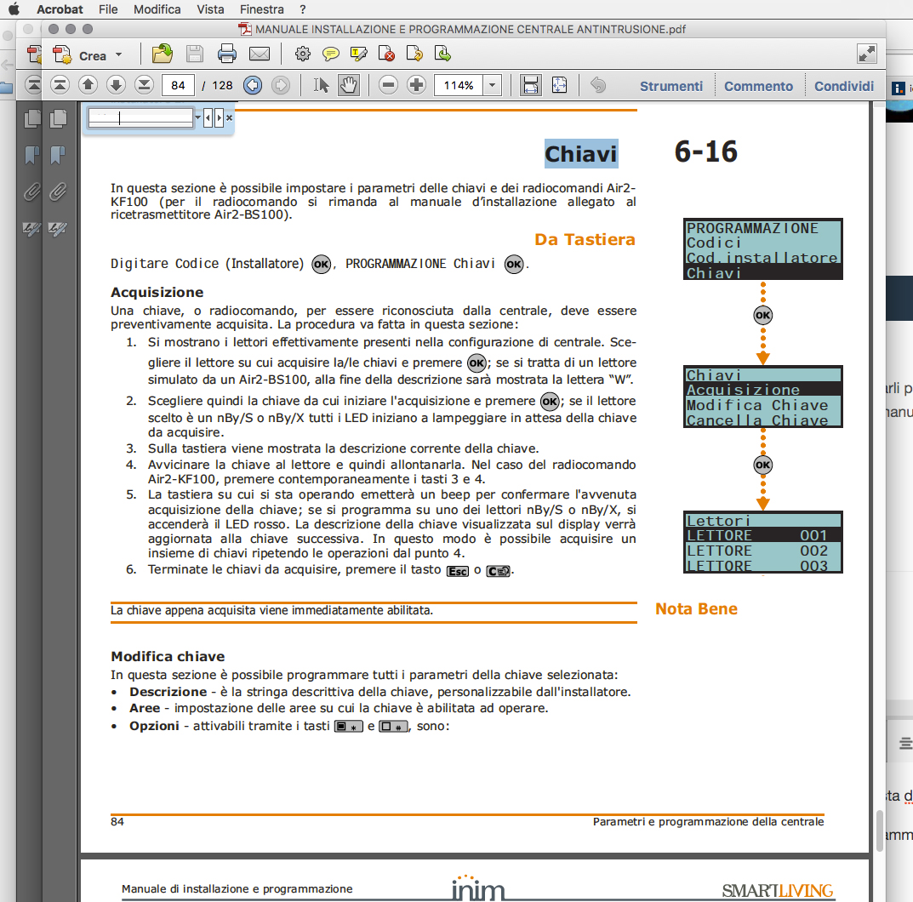Click the highlighted Chiavi heading
Image resolution: width=913 pixels, height=902 pixels.
click(x=580, y=154)
